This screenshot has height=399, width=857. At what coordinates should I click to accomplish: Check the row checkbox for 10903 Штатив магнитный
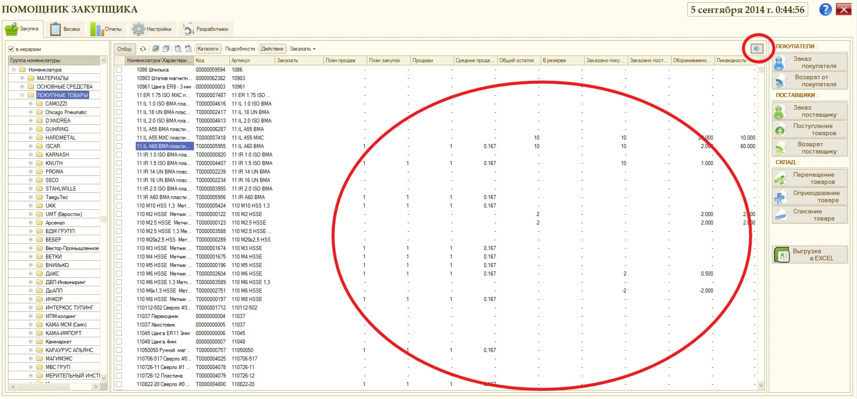(119, 78)
